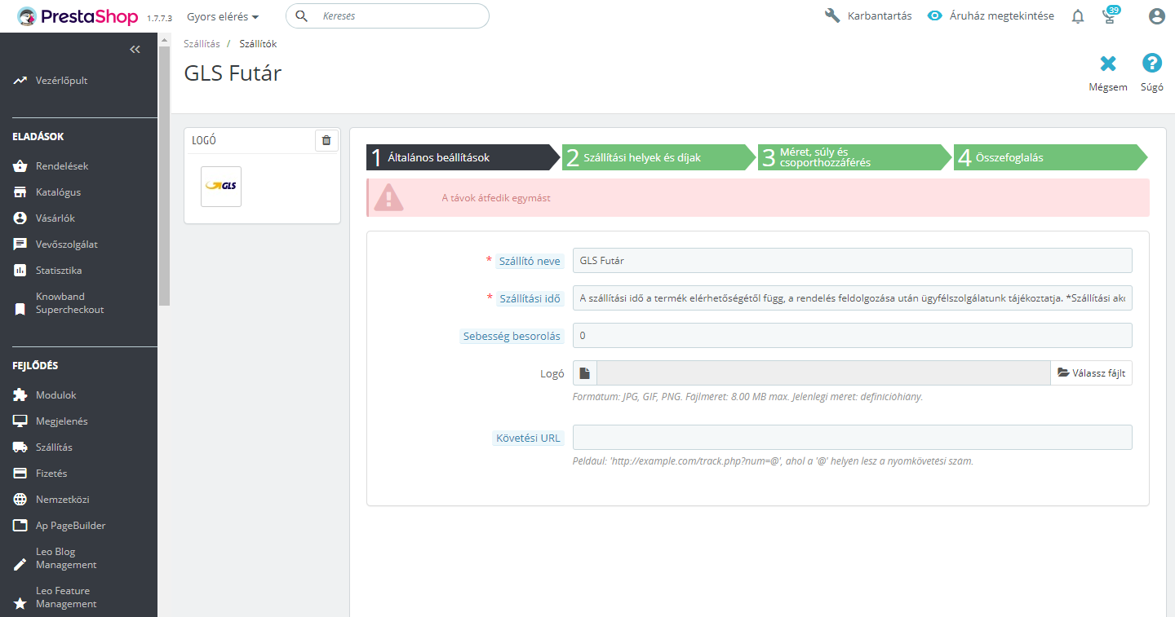Click the Vásárlók person icon
The width and height of the screenshot is (1175, 617).
[20, 218]
